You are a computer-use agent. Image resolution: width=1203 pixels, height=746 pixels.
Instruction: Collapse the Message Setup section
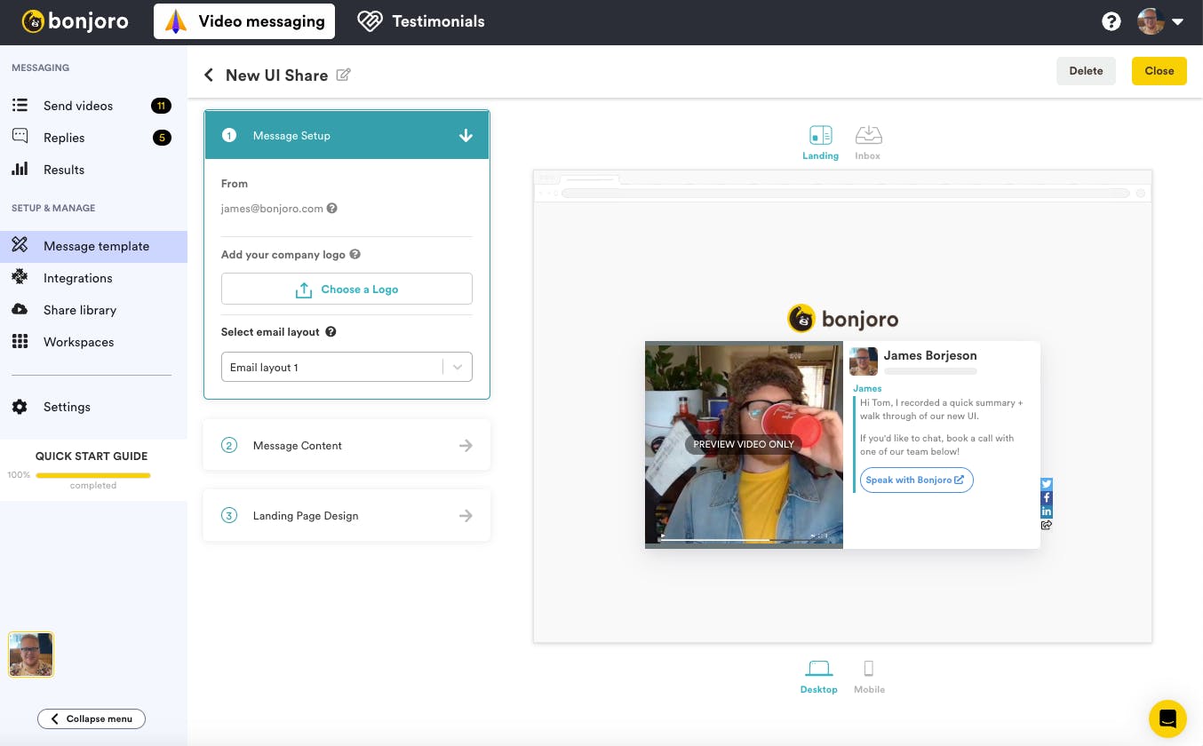(x=347, y=135)
